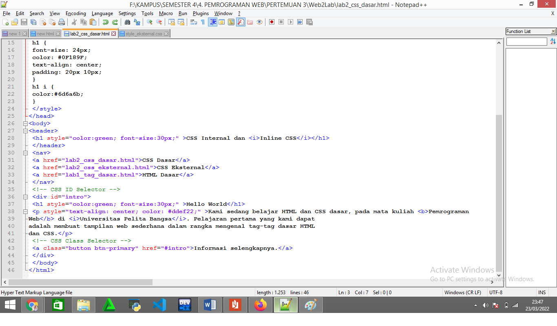Click the Function List search field
The height and width of the screenshot is (326, 557).
pos(526,41)
